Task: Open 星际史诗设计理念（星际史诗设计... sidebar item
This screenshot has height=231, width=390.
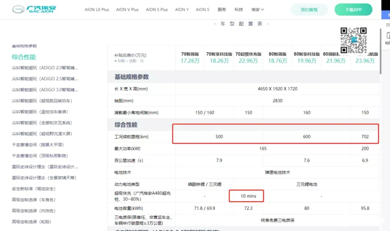Action: 45,167
